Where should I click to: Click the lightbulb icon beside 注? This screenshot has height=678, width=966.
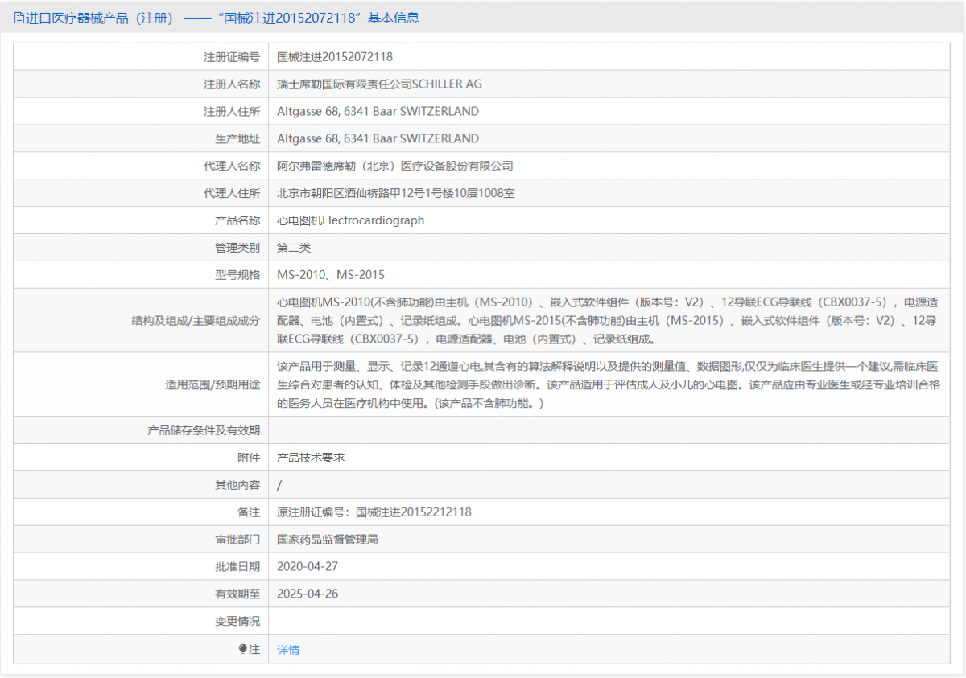point(243,649)
